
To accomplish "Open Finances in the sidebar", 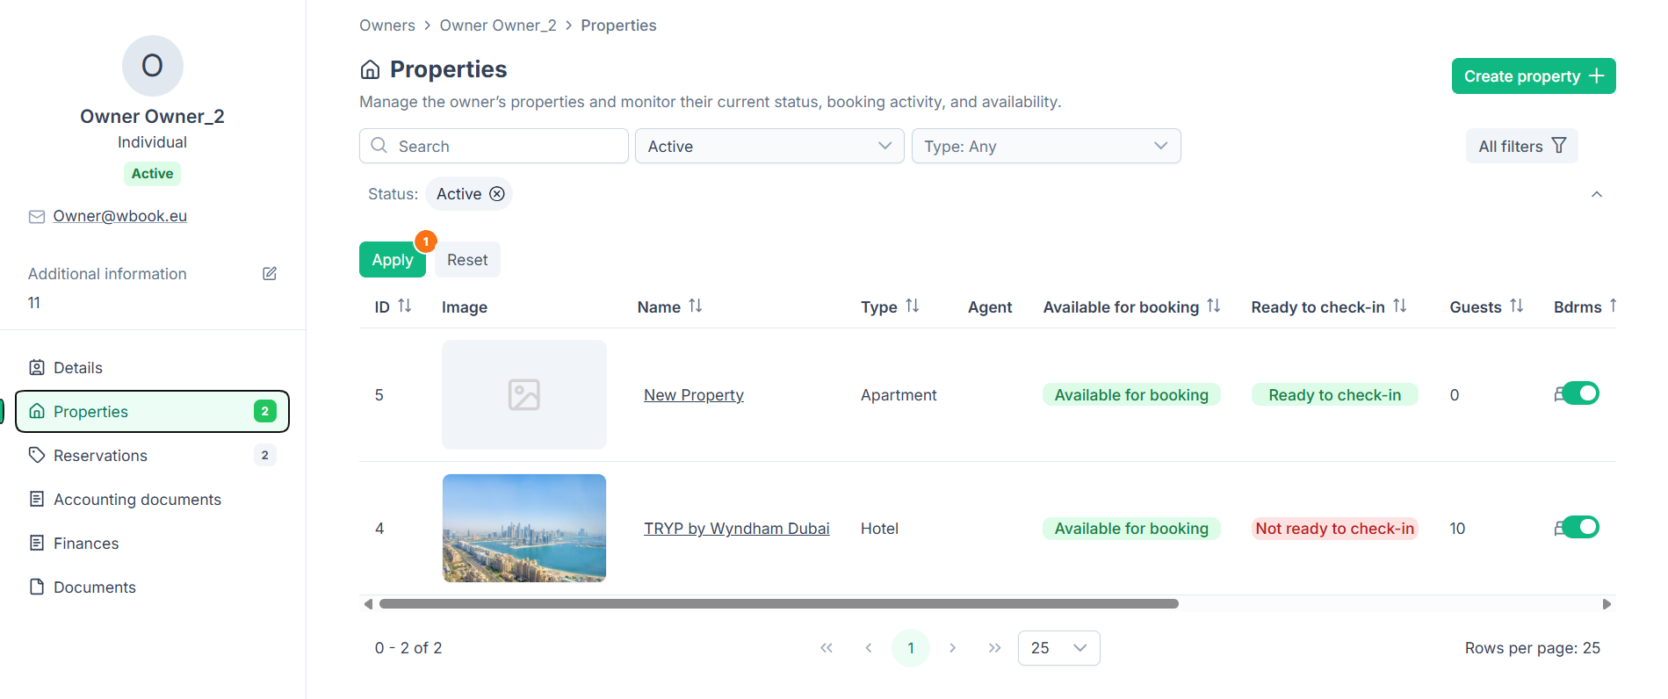I will (153, 544).
